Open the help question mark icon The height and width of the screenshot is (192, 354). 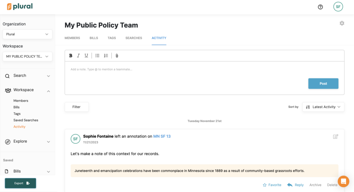(x=320, y=7)
